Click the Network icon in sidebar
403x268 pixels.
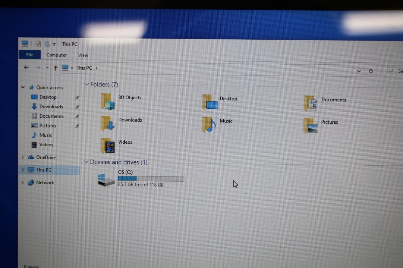(x=31, y=183)
